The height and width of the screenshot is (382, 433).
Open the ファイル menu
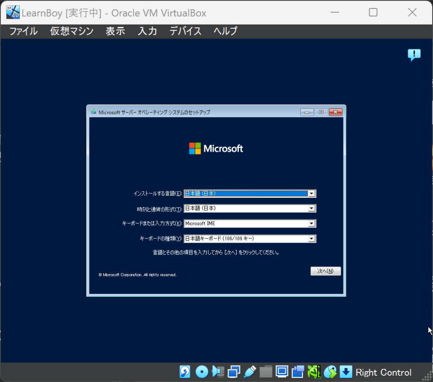(23, 31)
